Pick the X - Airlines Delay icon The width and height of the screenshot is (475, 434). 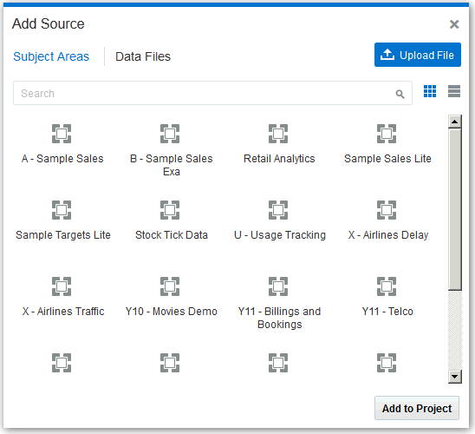[387, 210]
